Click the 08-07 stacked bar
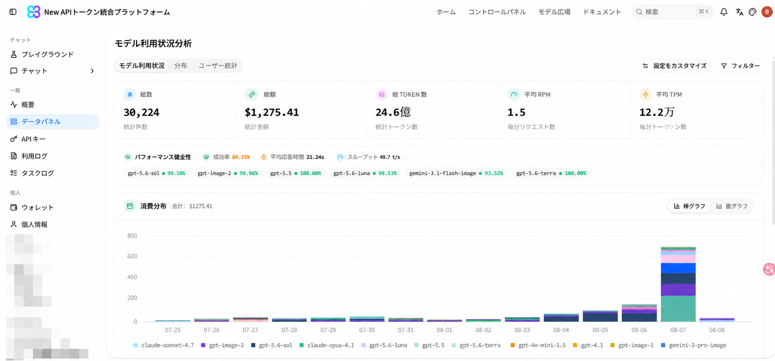Image resolution: width=775 pixels, height=361 pixels. pyautogui.click(x=678, y=284)
